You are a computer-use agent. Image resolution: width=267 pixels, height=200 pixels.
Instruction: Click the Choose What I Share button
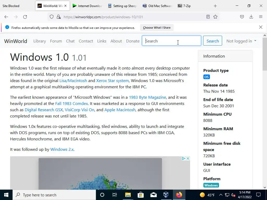pyautogui.click(x=157, y=28)
